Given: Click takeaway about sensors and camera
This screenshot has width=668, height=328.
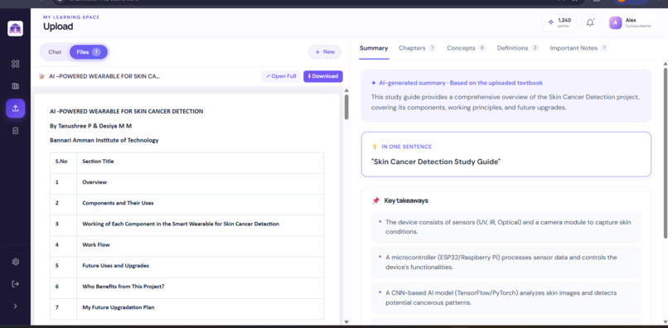Looking at the screenshot, I should tap(506, 227).
